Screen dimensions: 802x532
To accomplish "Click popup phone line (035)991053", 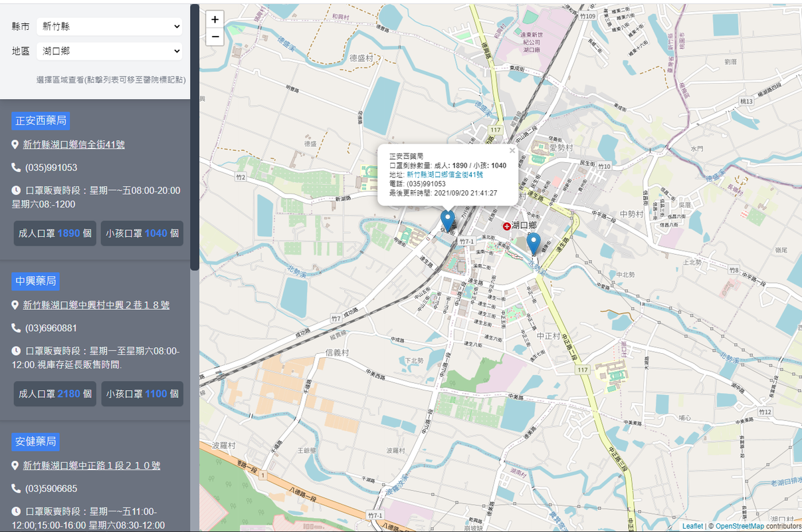I will (x=417, y=184).
